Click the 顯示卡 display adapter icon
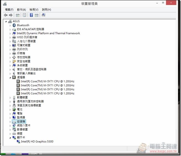Screen dimensions: 181x156 (14, 137)
